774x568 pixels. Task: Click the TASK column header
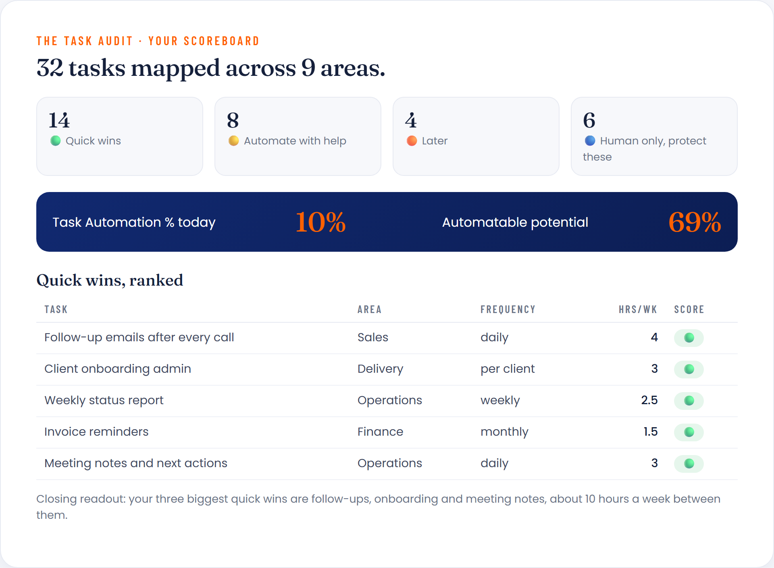[56, 309]
